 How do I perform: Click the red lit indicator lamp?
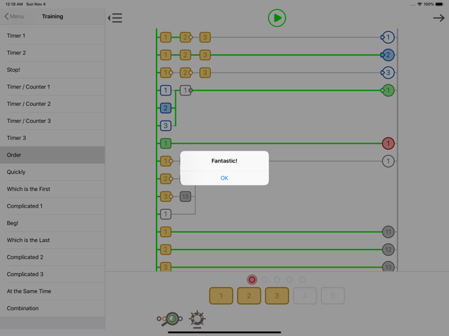[252, 280]
